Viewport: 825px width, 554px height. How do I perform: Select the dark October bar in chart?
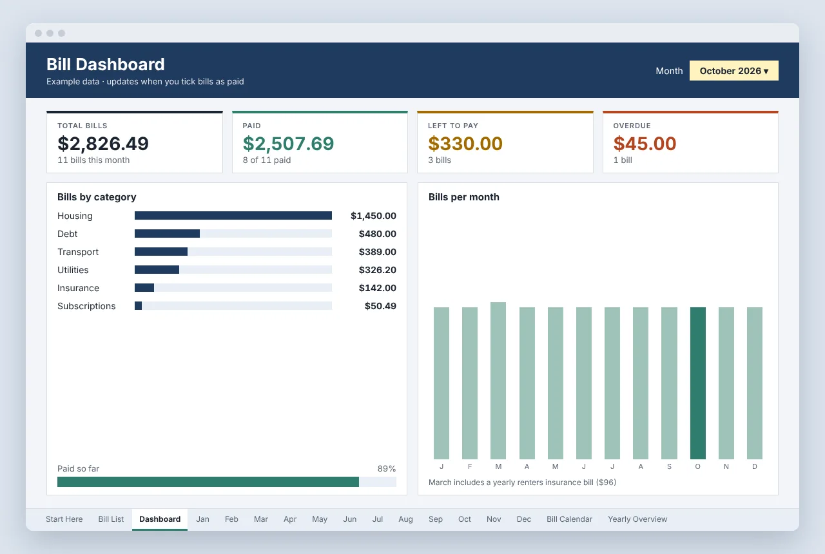point(697,383)
